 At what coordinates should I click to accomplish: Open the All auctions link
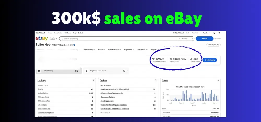point(43,105)
